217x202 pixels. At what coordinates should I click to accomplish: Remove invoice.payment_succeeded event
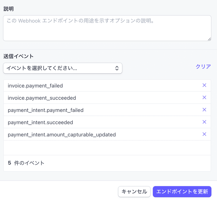click(204, 97)
